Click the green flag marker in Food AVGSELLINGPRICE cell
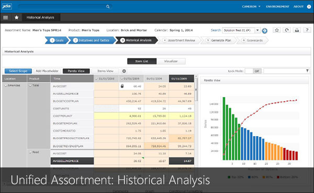314x193 pixels. (143, 158)
